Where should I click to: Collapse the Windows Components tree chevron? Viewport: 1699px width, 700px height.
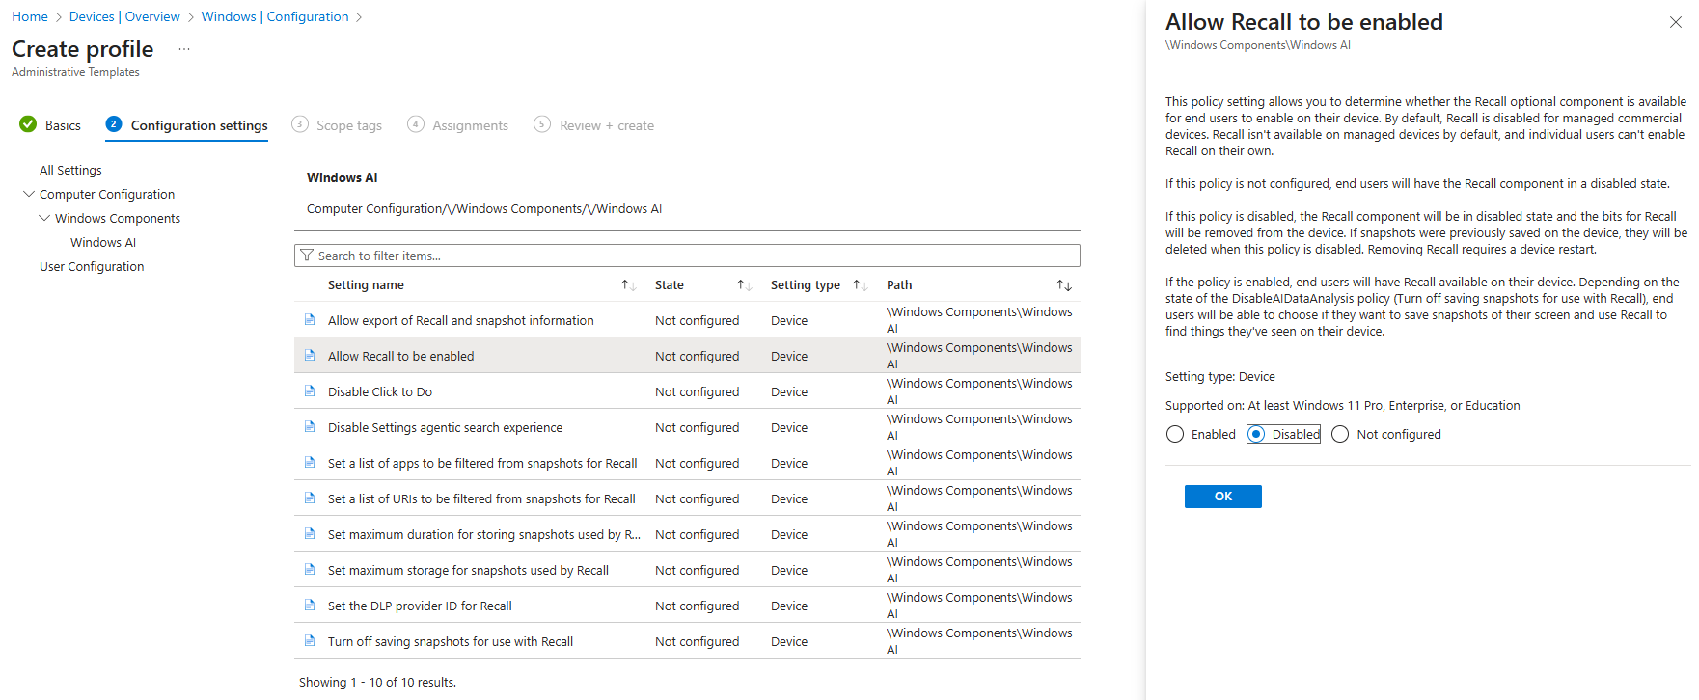pos(44,218)
